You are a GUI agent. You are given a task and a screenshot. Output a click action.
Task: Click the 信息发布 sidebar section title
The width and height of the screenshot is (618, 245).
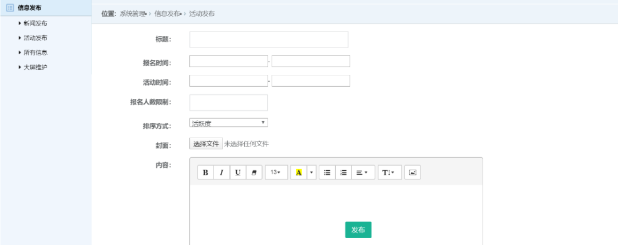[x=30, y=7]
